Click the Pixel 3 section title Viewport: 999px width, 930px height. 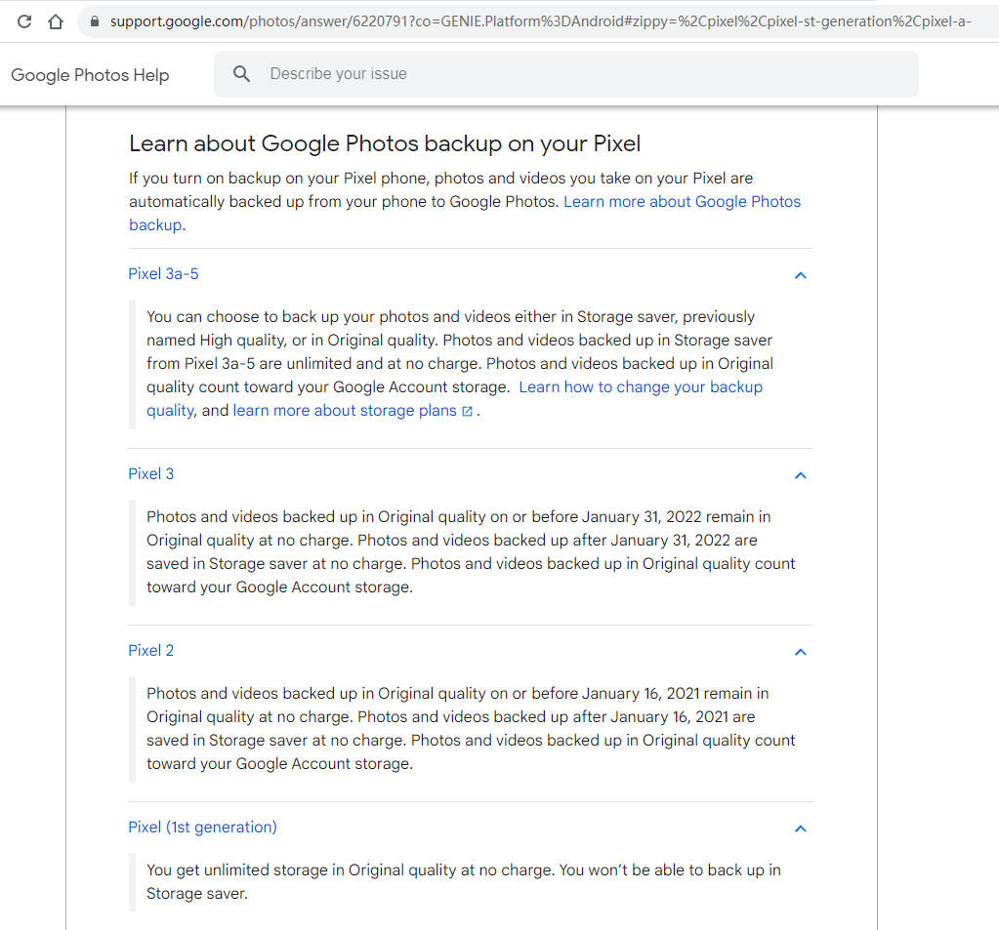pos(150,474)
